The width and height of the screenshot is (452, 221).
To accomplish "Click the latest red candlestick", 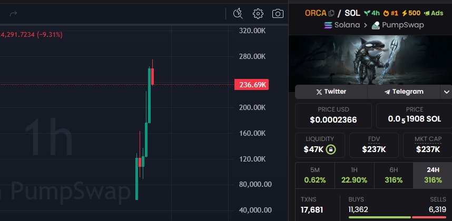I will 152,76.
